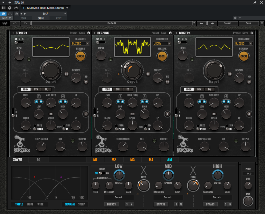Toggle power of third Berzerk module
This screenshot has width=265, height=214.
tap(252, 33)
